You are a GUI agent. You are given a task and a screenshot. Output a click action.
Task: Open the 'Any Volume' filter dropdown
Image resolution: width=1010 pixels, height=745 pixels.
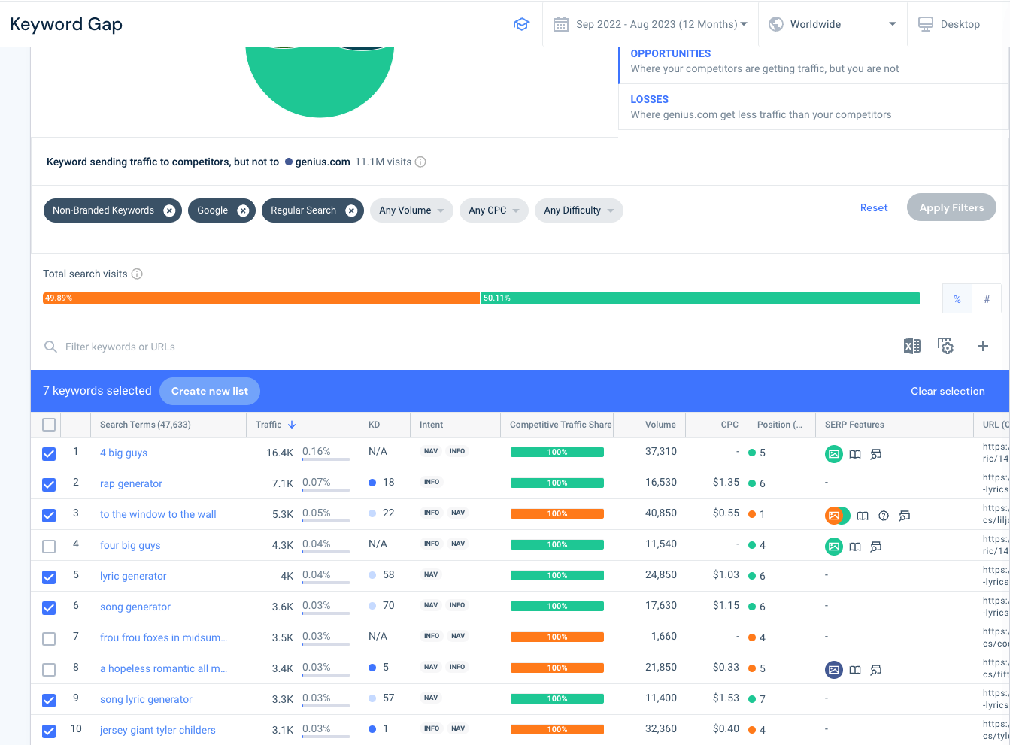[411, 210]
